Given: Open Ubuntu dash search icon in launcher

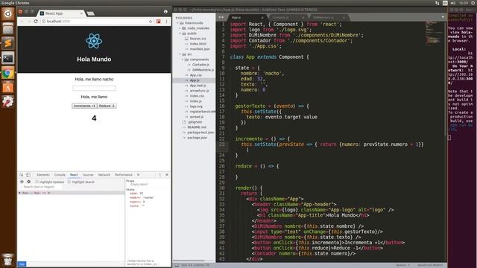Looking at the screenshot, I should coord(8,13).
